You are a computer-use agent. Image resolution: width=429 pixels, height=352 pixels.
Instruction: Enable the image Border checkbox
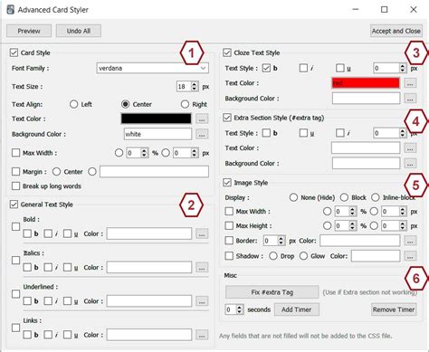229,241
